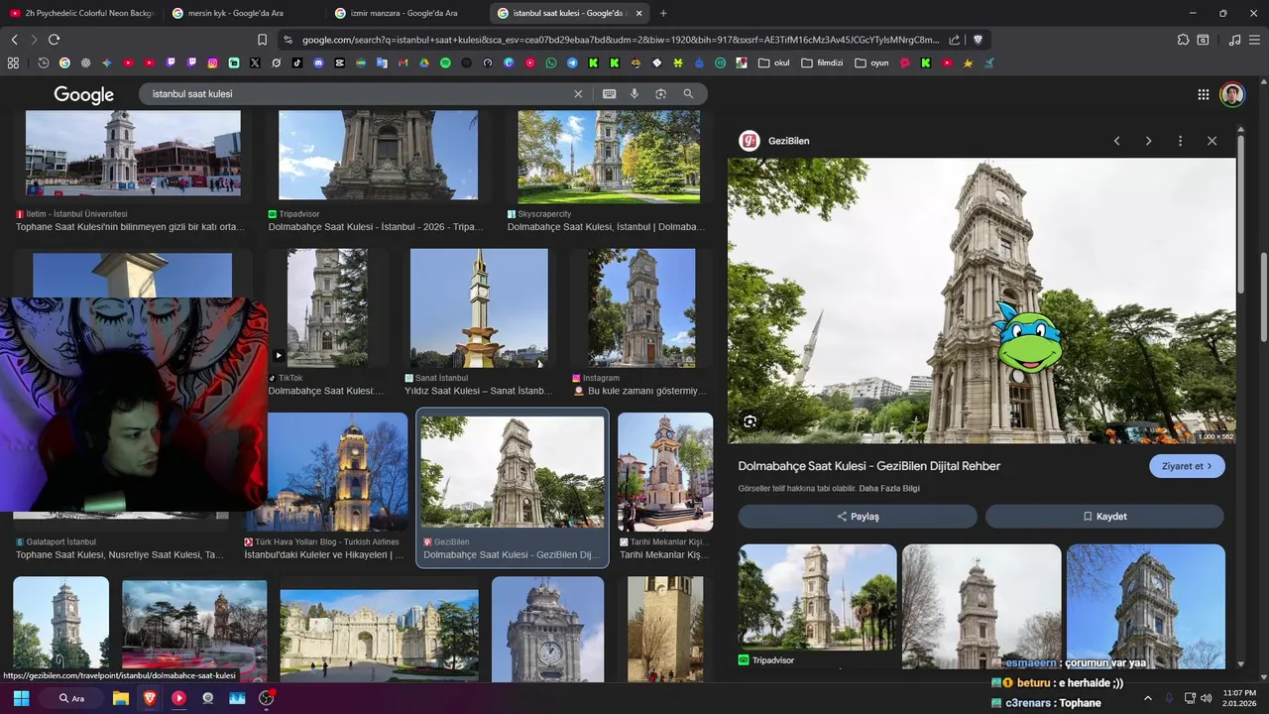Viewport: 1269px width, 714px height.
Task: Open taskbar volume speaker icon
Action: (x=1207, y=698)
